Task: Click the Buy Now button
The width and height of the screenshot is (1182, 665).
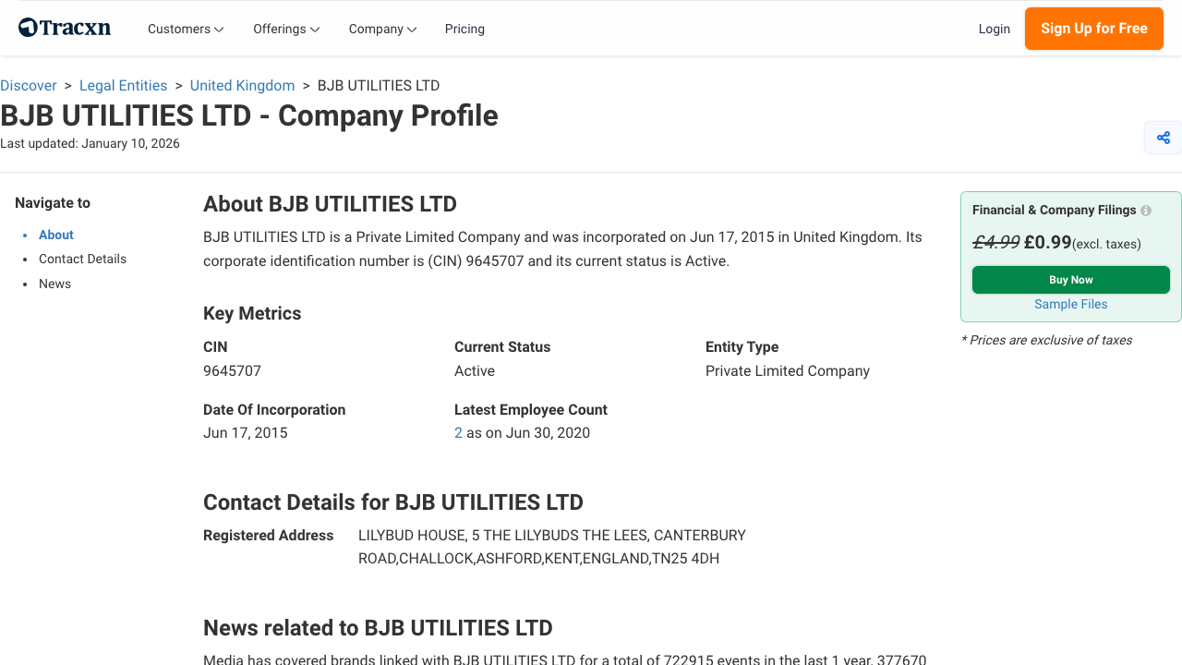Action: (x=1070, y=279)
